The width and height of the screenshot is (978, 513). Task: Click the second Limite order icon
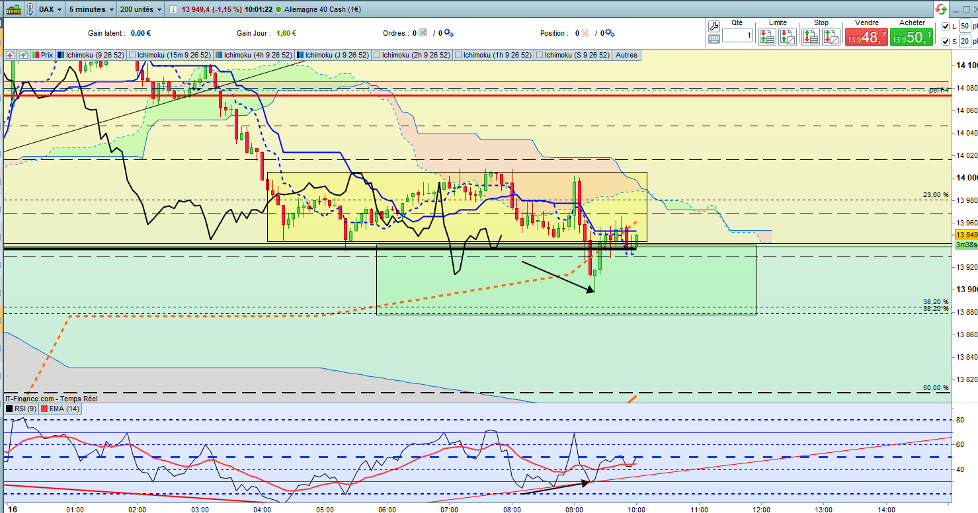[787, 36]
